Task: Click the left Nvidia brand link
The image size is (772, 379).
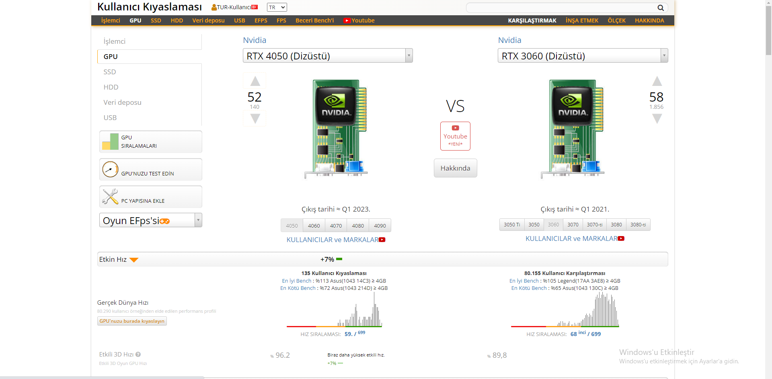Action: tap(255, 40)
